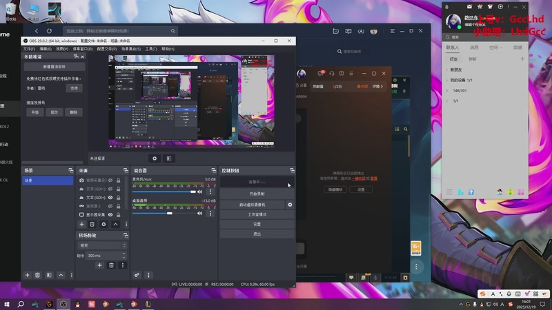Open 空间 dropdown tab in QQ
Screen dimensions: 552x310
495,48
